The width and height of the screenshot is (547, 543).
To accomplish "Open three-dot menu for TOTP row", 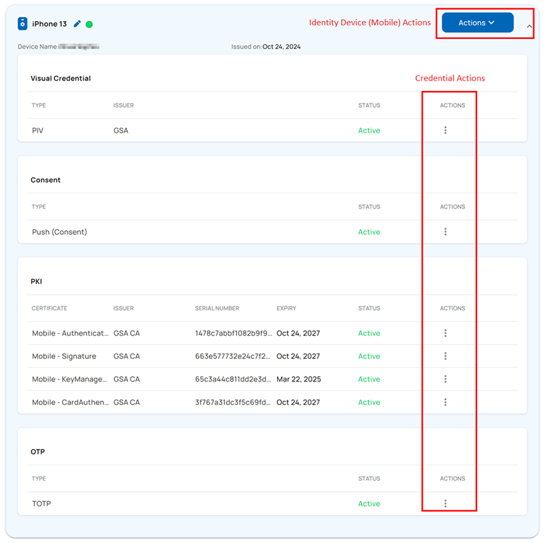I will point(445,503).
